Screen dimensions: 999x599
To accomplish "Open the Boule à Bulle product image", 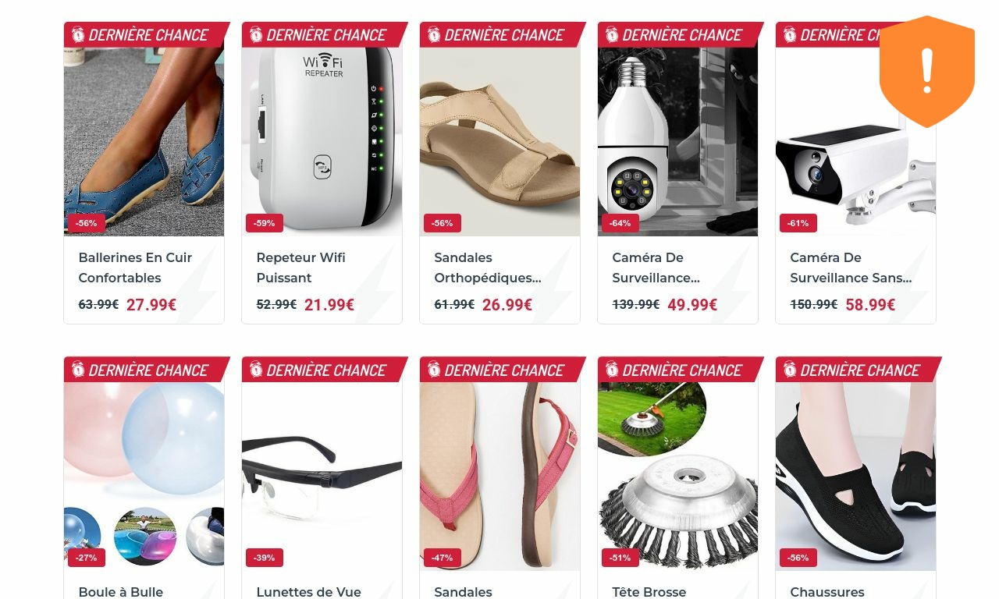I will point(144,477).
